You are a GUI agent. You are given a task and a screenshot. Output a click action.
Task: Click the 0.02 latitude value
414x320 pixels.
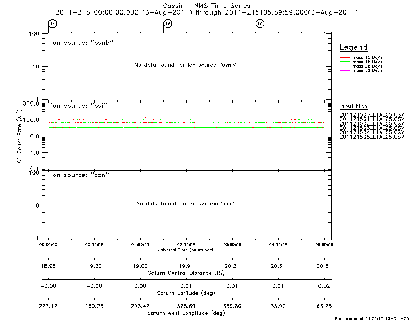point(324,286)
